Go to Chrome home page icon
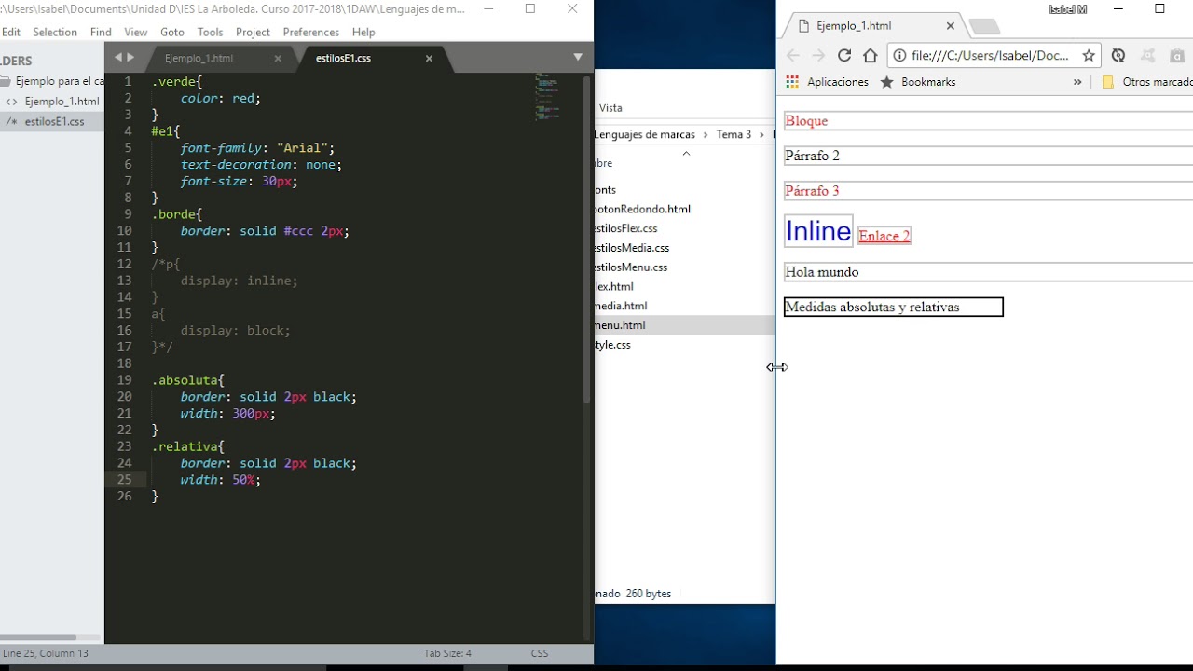The height and width of the screenshot is (671, 1193). coord(871,55)
